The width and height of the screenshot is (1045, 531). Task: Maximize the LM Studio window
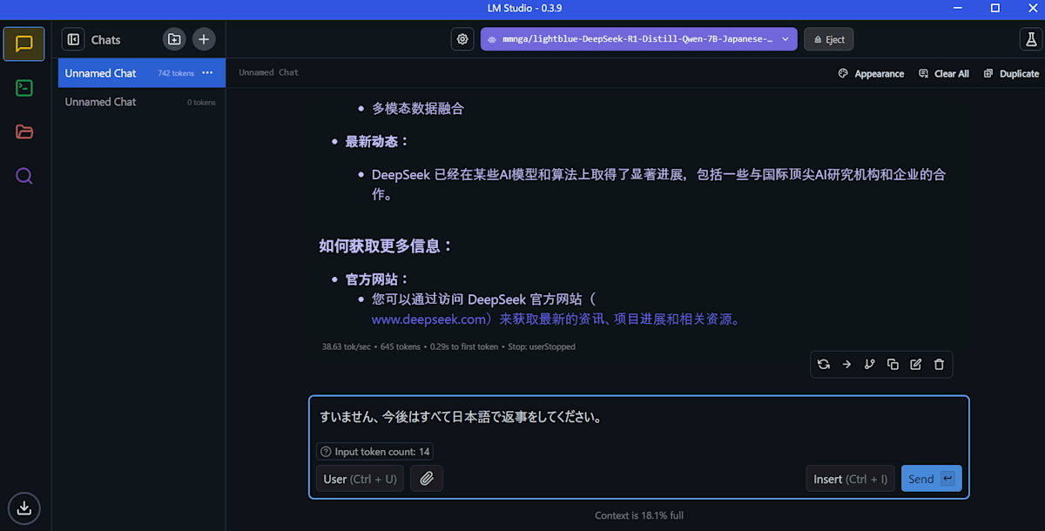(994, 9)
